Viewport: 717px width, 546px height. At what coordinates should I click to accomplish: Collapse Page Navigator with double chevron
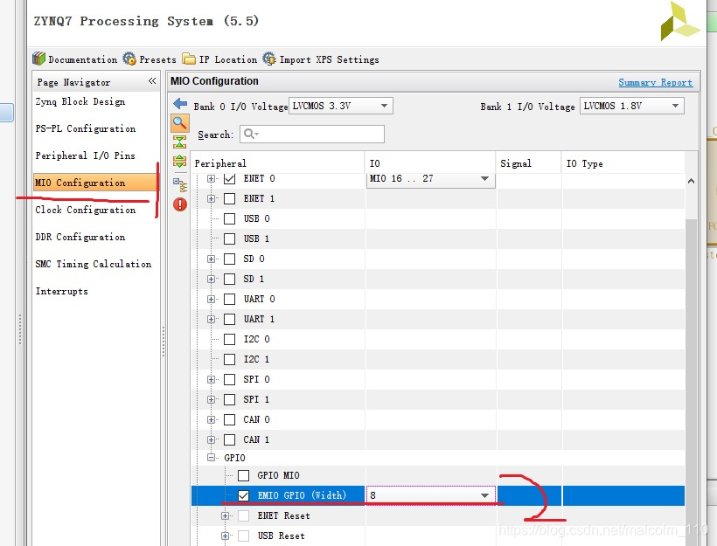click(x=152, y=81)
